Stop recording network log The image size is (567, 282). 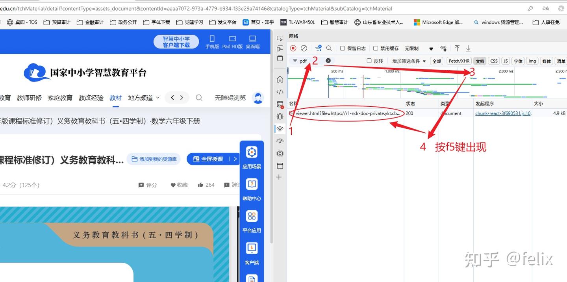(293, 48)
